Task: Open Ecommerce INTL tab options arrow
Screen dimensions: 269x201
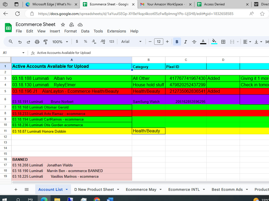Action: pyautogui.click(x=204, y=189)
